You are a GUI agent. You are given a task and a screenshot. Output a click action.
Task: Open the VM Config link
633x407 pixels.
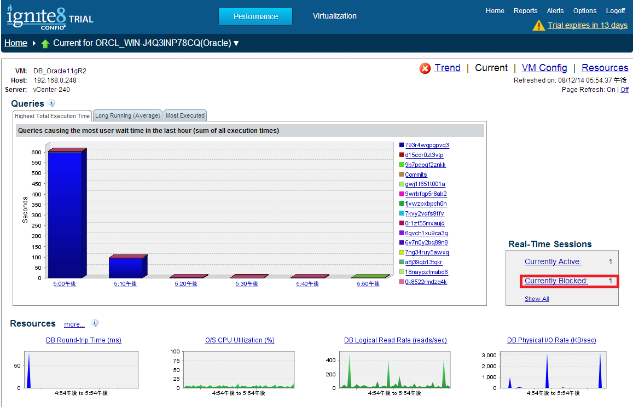coord(544,68)
